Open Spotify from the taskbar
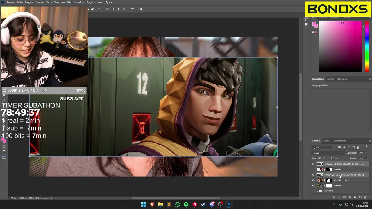This screenshot has width=372, height=209. point(186,204)
